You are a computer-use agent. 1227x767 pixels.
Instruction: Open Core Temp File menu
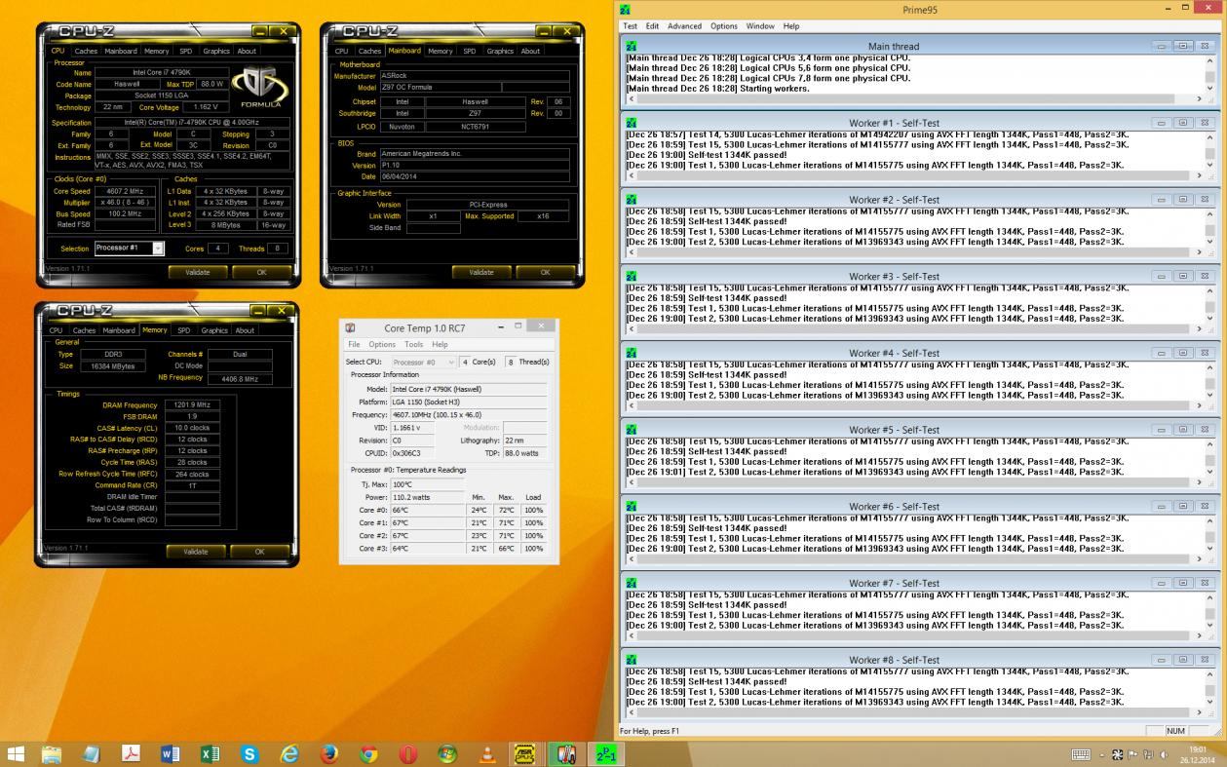355,344
